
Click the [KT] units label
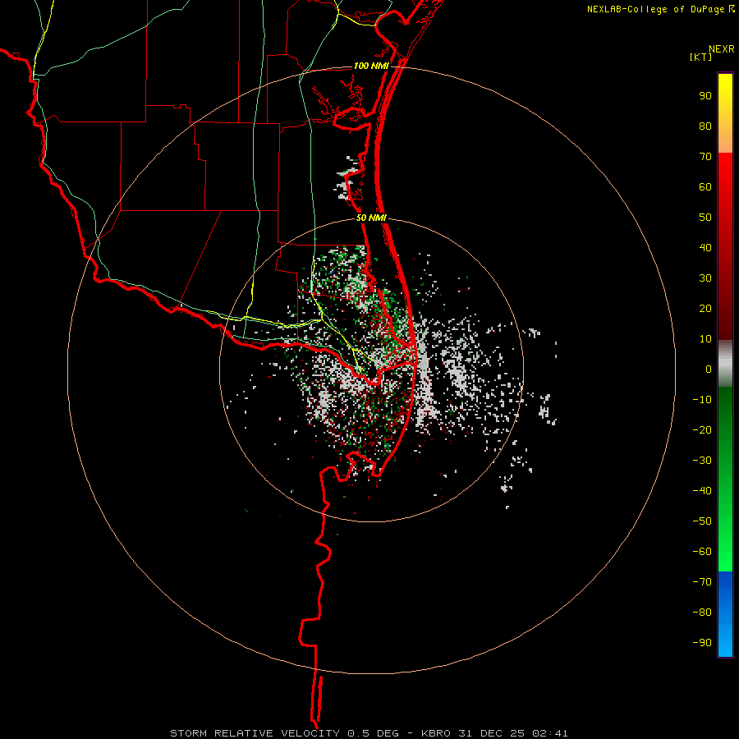[700, 57]
